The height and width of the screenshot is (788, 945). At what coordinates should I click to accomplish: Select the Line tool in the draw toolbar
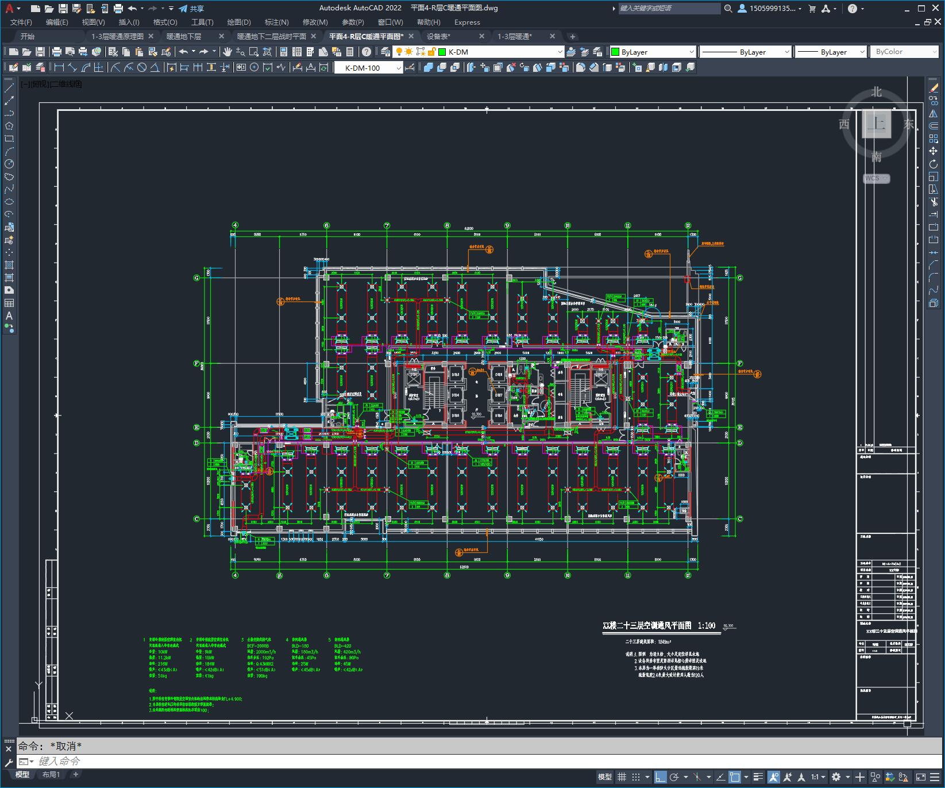(9, 88)
